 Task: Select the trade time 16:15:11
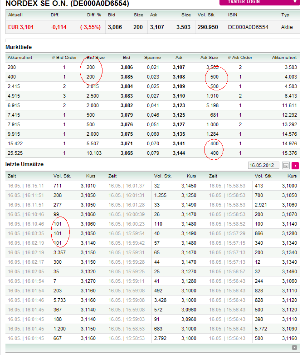click(x=34, y=186)
